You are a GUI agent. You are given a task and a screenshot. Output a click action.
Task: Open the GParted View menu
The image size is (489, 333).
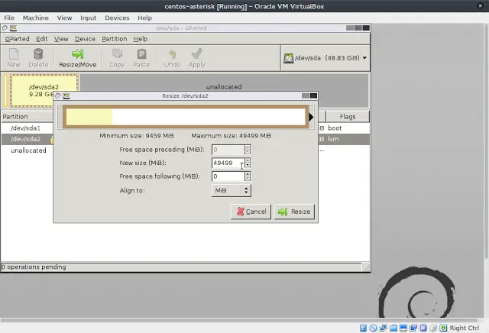pos(61,39)
